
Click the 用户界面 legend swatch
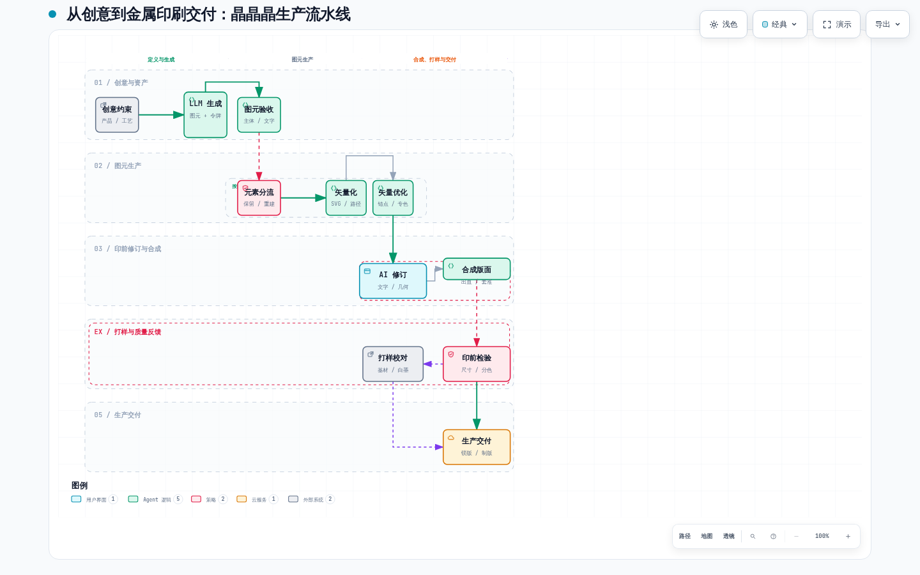pyautogui.click(x=76, y=499)
